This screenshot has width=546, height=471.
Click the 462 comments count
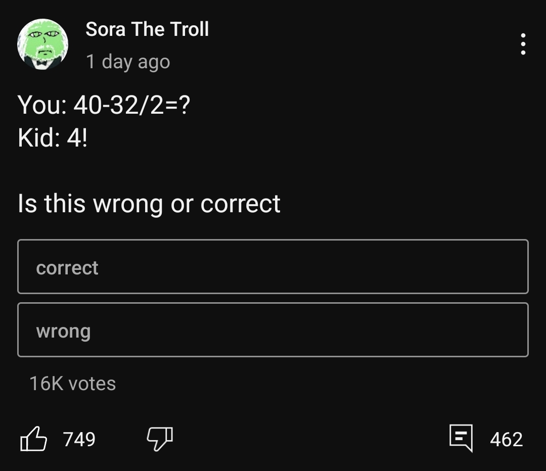pos(506,439)
